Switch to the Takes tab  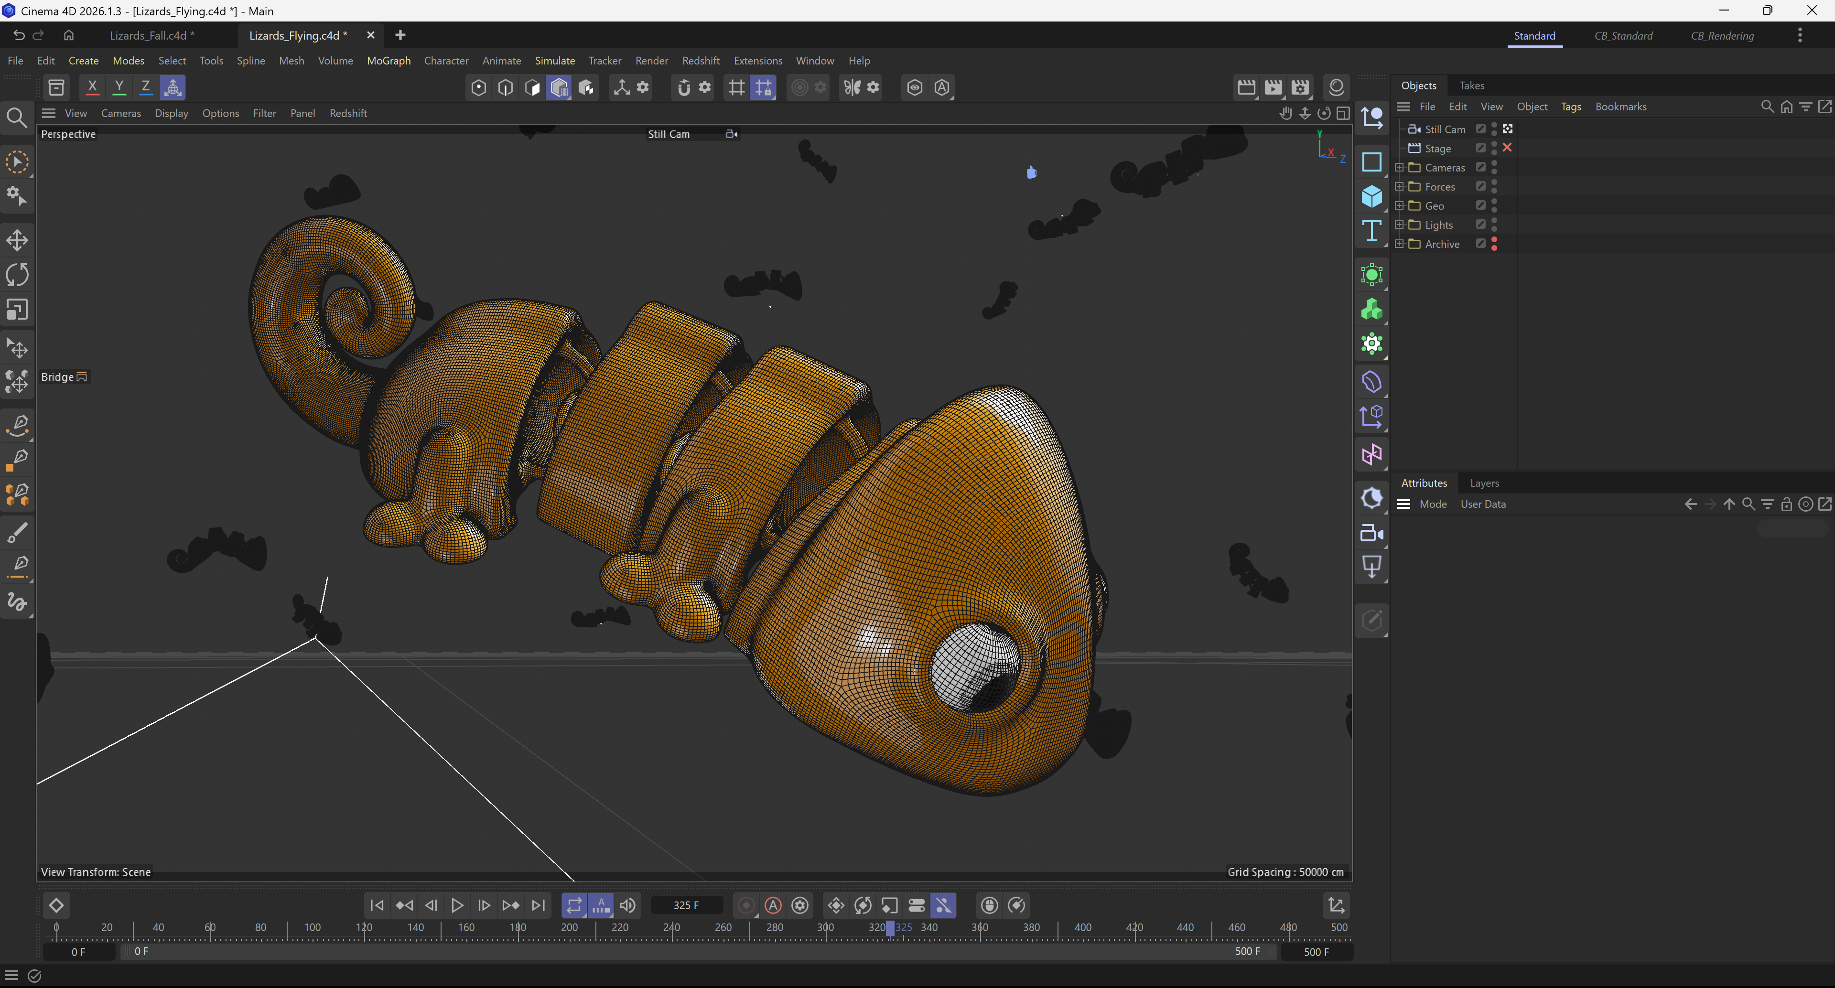(x=1472, y=86)
